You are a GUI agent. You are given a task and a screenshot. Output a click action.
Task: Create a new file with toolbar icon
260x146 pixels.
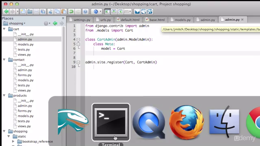23,11
